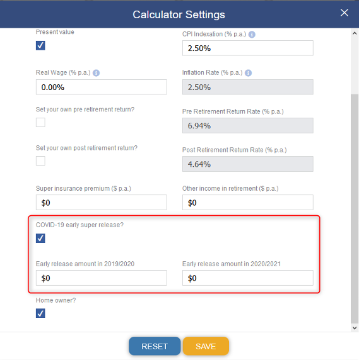Click Early release amount in 2020/2021 field

pos(248,278)
